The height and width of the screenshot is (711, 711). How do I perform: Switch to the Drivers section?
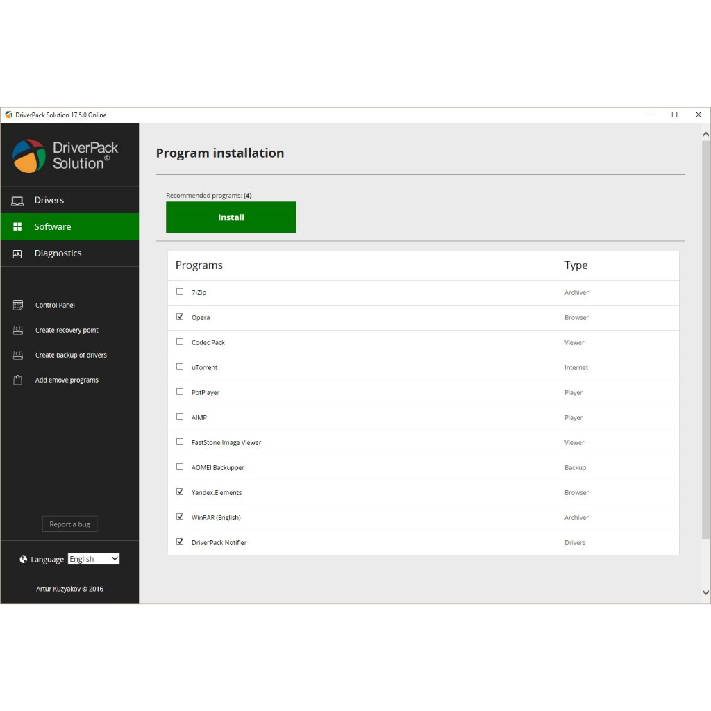(49, 200)
